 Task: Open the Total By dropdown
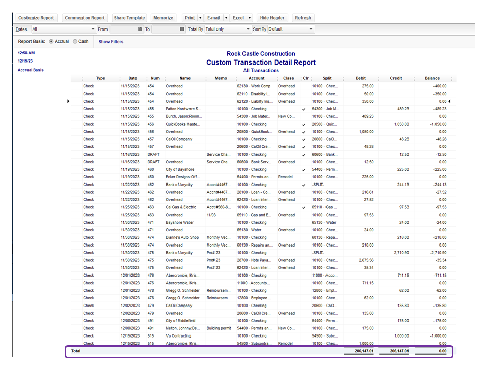point(247,29)
